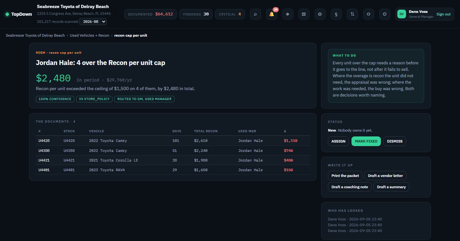Click the FINDINGS 30 stat pill
Viewport: 460px width, 241px height.
(196, 14)
